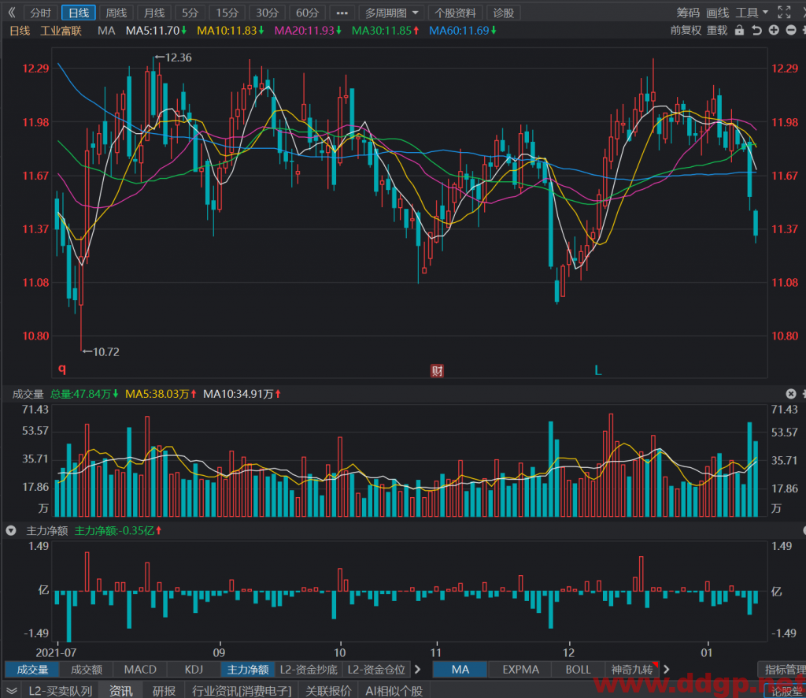The height and width of the screenshot is (698, 806).
Task: Click the MA10:11.83 indicator value
Action: coord(231,31)
